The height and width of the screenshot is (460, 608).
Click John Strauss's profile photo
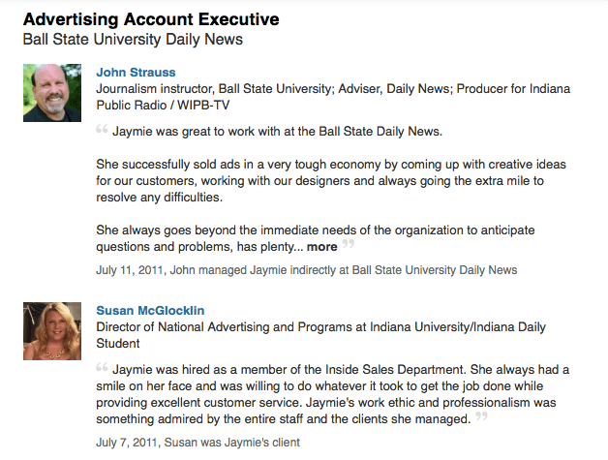pos(51,93)
